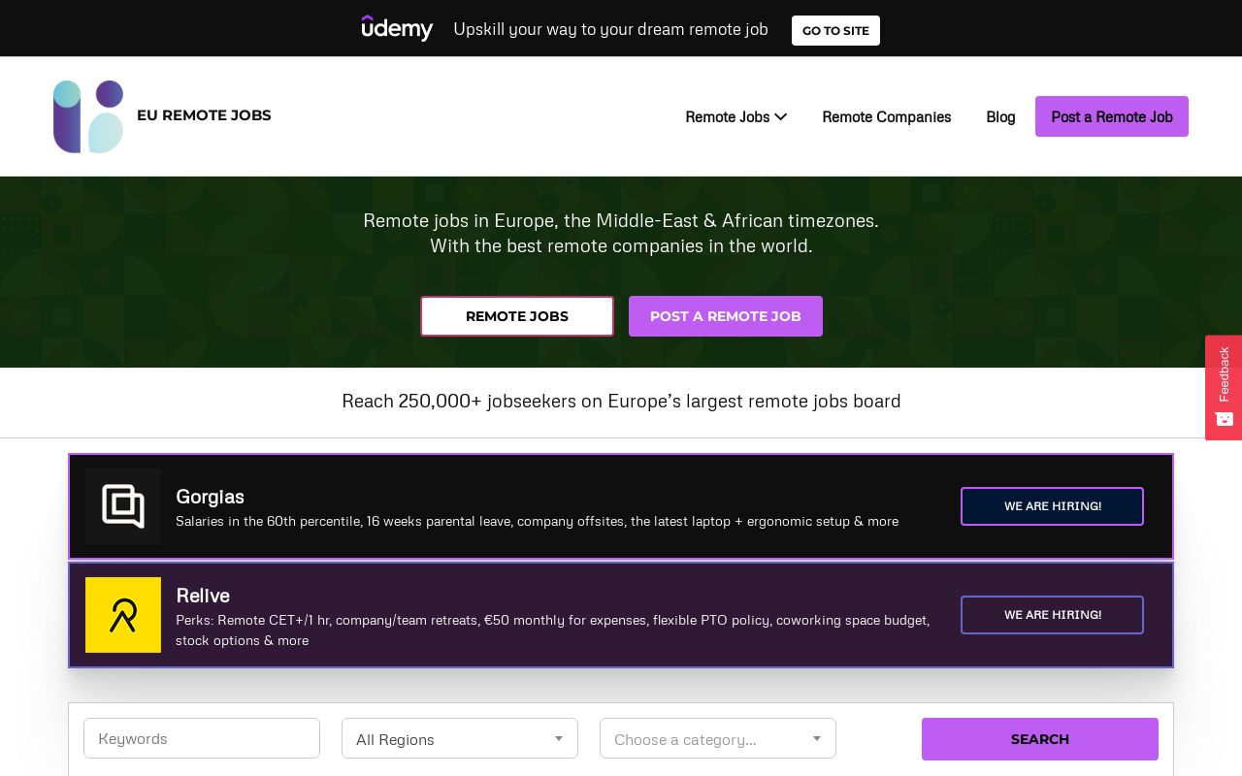Click the SEARCH button
The width and height of the screenshot is (1242, 776).
(x=1040, y=739)
